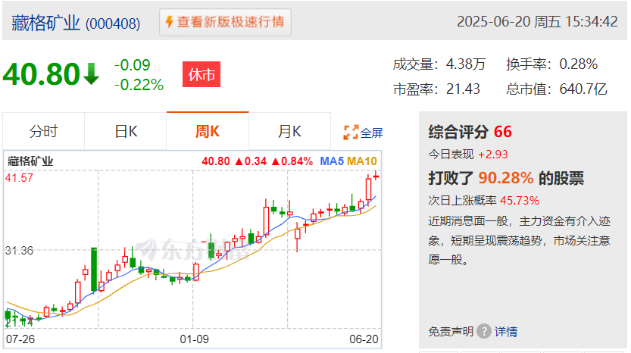
Task: Click the timestamp 2025-06-20 周五 15:34:42
Action: pyautogui.click(x=537, y=22)
